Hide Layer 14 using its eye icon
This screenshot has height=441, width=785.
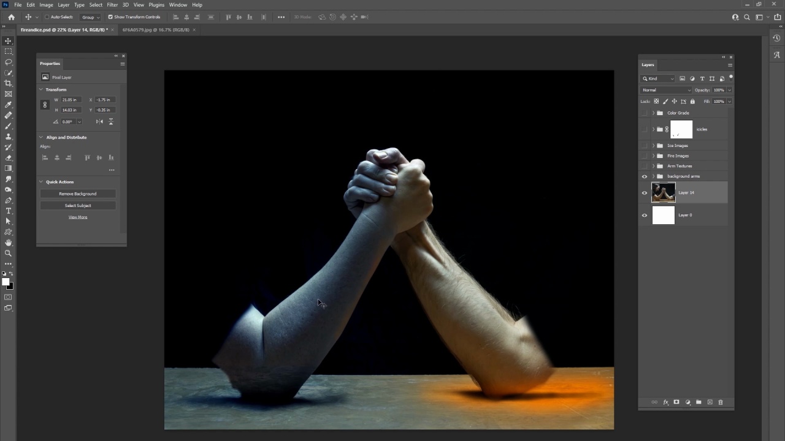point(645,193)
